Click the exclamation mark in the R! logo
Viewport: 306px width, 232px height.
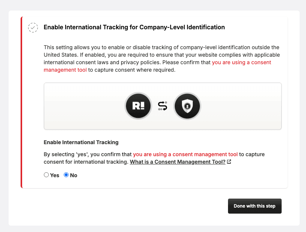tap(142, 106)
